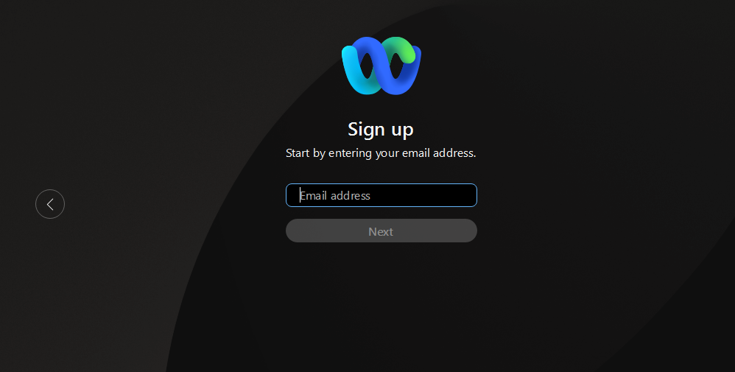Select the blue-green Webex swirl icon

[x=381, y=66]
